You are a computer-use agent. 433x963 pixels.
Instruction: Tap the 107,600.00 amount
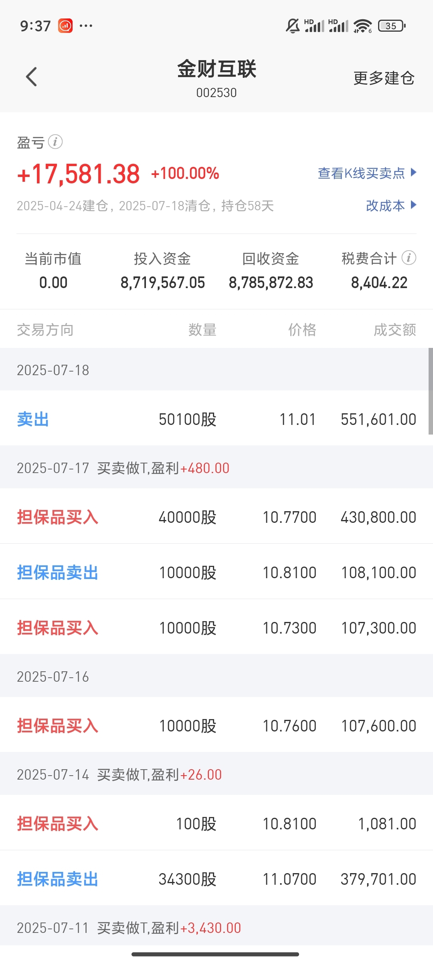378,726
